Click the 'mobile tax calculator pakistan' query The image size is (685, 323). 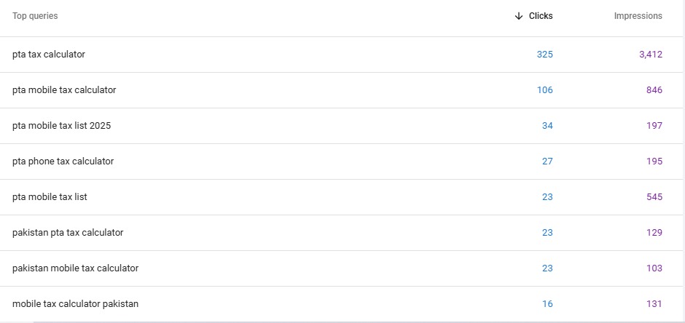point(75,304)
